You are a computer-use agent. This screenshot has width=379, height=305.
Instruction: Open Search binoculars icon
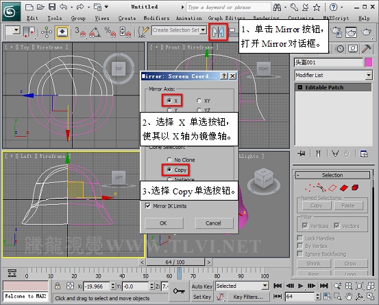point(278,8)
